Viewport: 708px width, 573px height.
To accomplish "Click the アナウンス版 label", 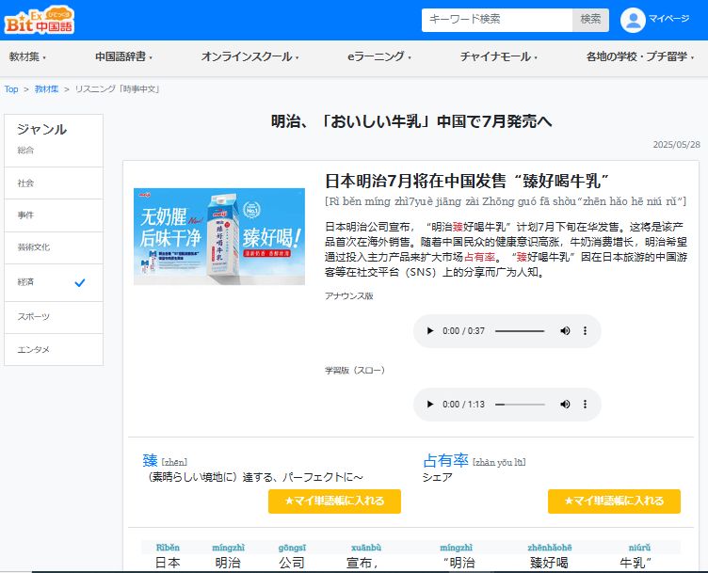I will point(349,296).
